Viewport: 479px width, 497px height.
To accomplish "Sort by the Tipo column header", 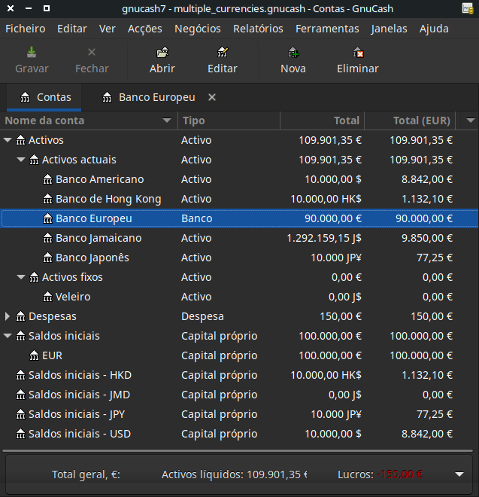I will click(228, 120).
